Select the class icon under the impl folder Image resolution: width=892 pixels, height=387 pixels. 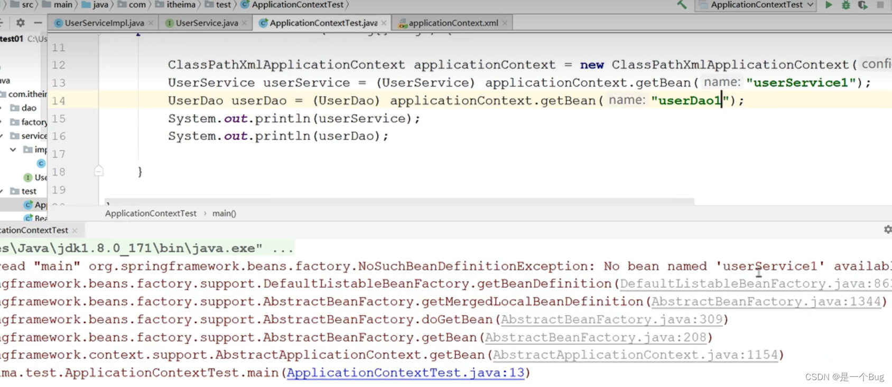[x=41, y=163]
